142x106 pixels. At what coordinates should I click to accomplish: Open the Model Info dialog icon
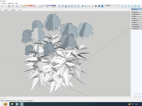coord(13,6)
